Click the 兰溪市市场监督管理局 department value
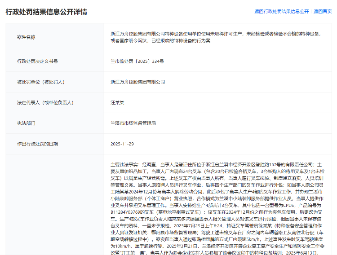Screen dimensions: 337x255 pyautogui.click(x=134, y=123)
